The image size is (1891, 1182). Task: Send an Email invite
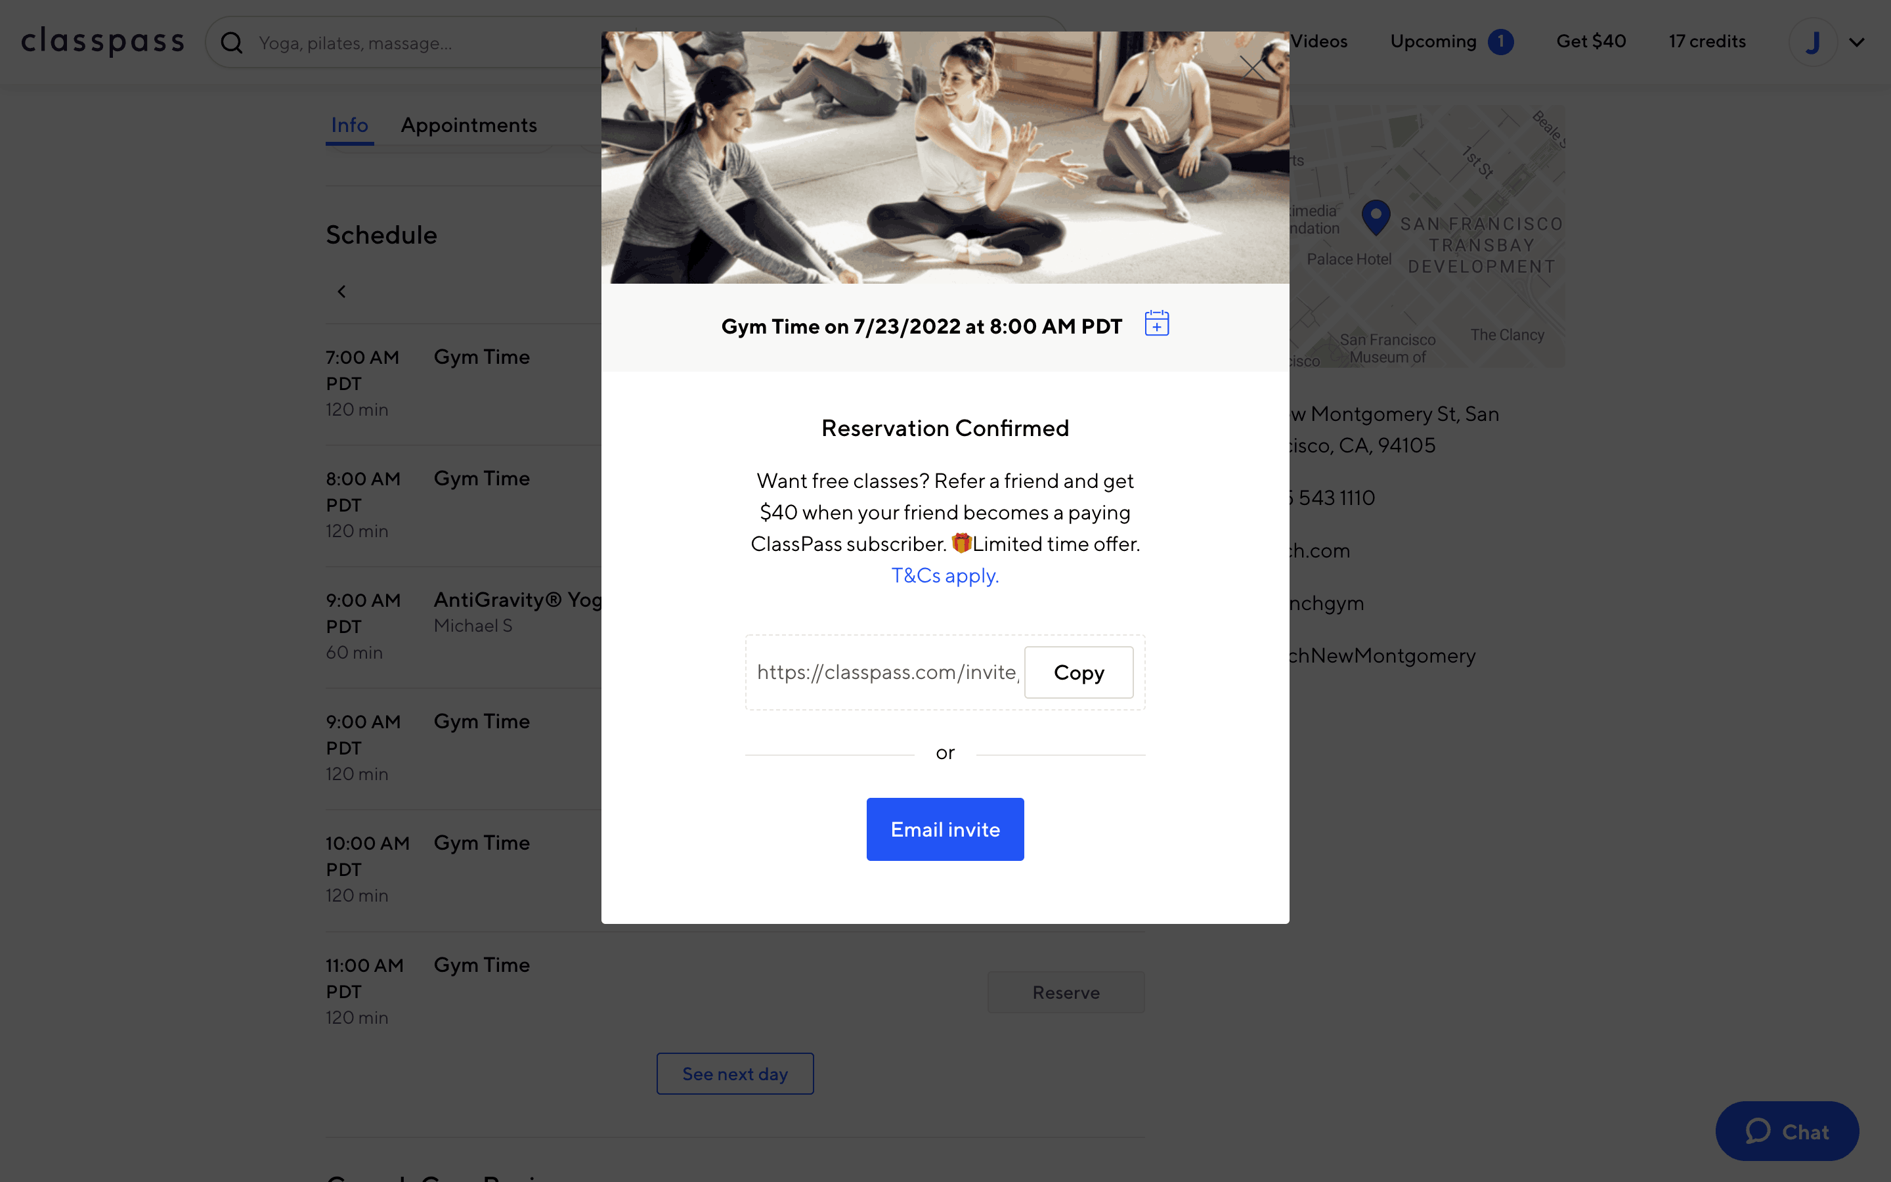pos(945,829)
